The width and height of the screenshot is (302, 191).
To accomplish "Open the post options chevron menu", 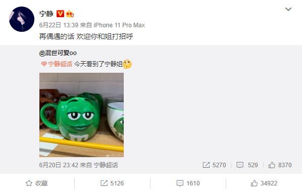I will (x=288, y=9).
